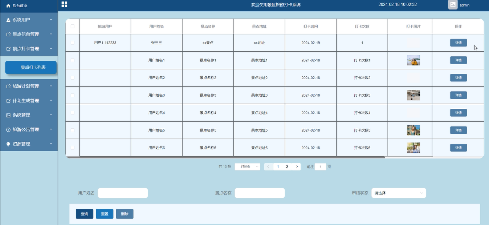Click the user icon beside 系统用户

pos(8,20)
